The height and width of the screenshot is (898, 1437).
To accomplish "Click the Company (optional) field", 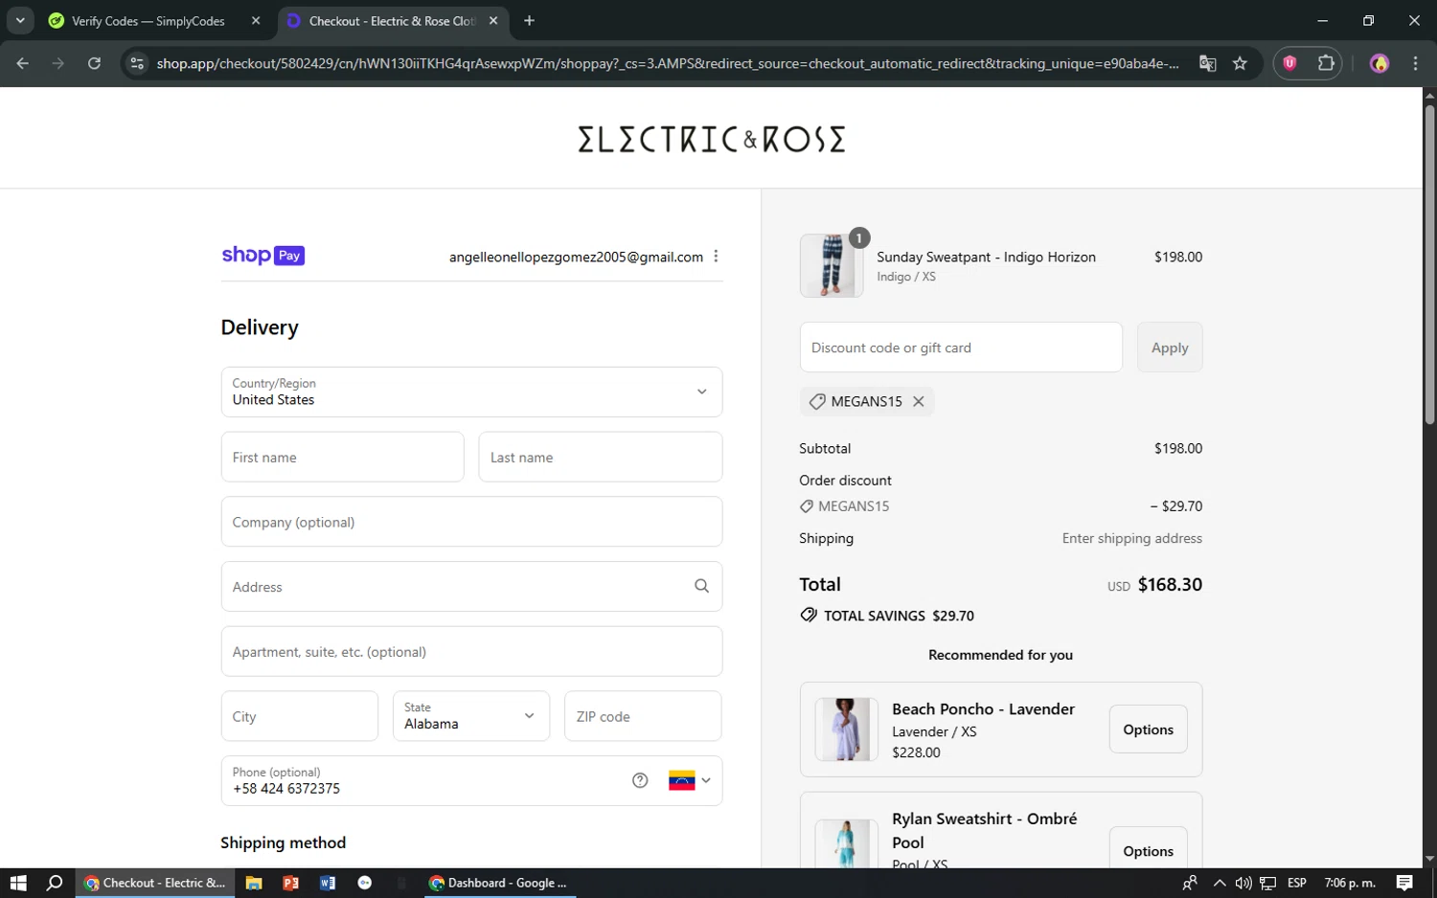I will click(x=471, y=522).
